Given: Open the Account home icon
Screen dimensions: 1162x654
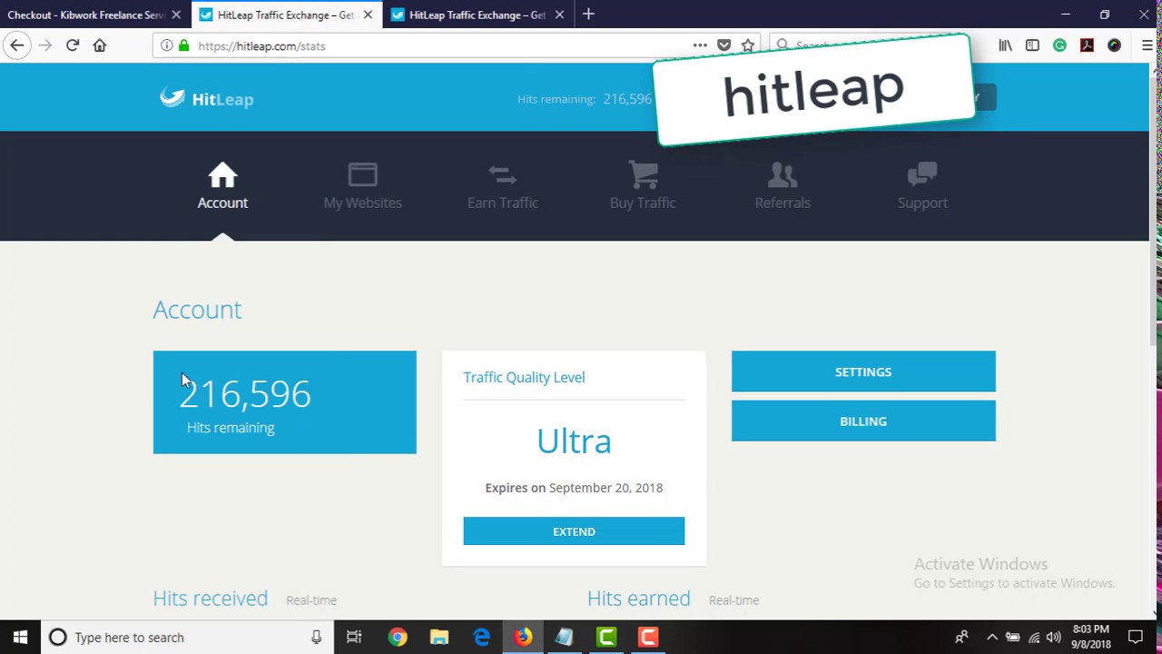Looking at the screenshot, I should point(222,174).
